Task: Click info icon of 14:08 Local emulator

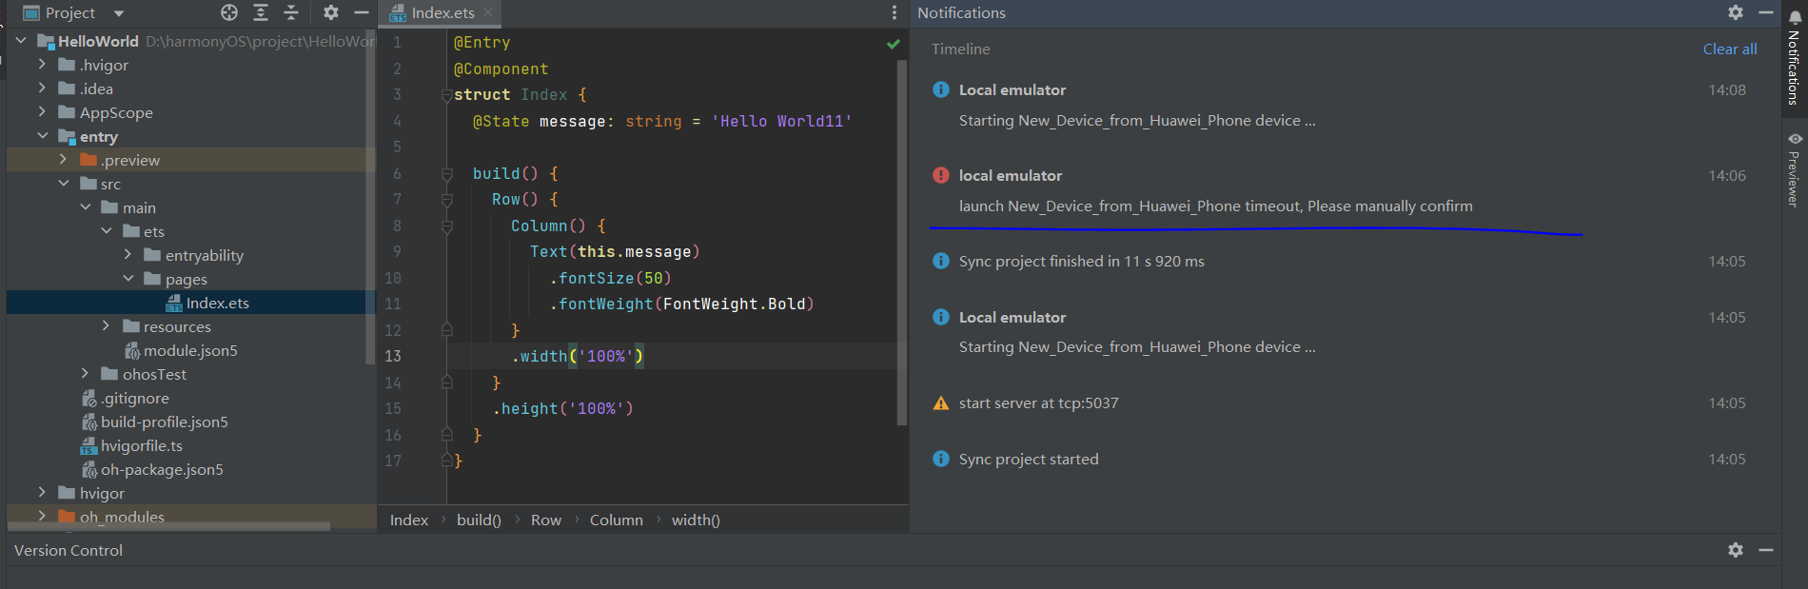Action: tap(941, 89)
